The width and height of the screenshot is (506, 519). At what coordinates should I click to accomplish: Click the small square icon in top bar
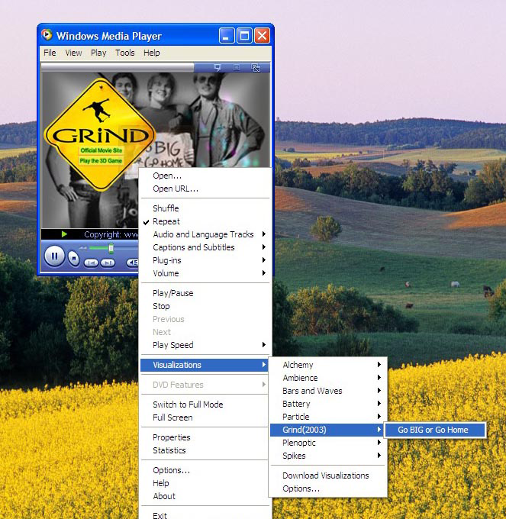tap(237, 67)
